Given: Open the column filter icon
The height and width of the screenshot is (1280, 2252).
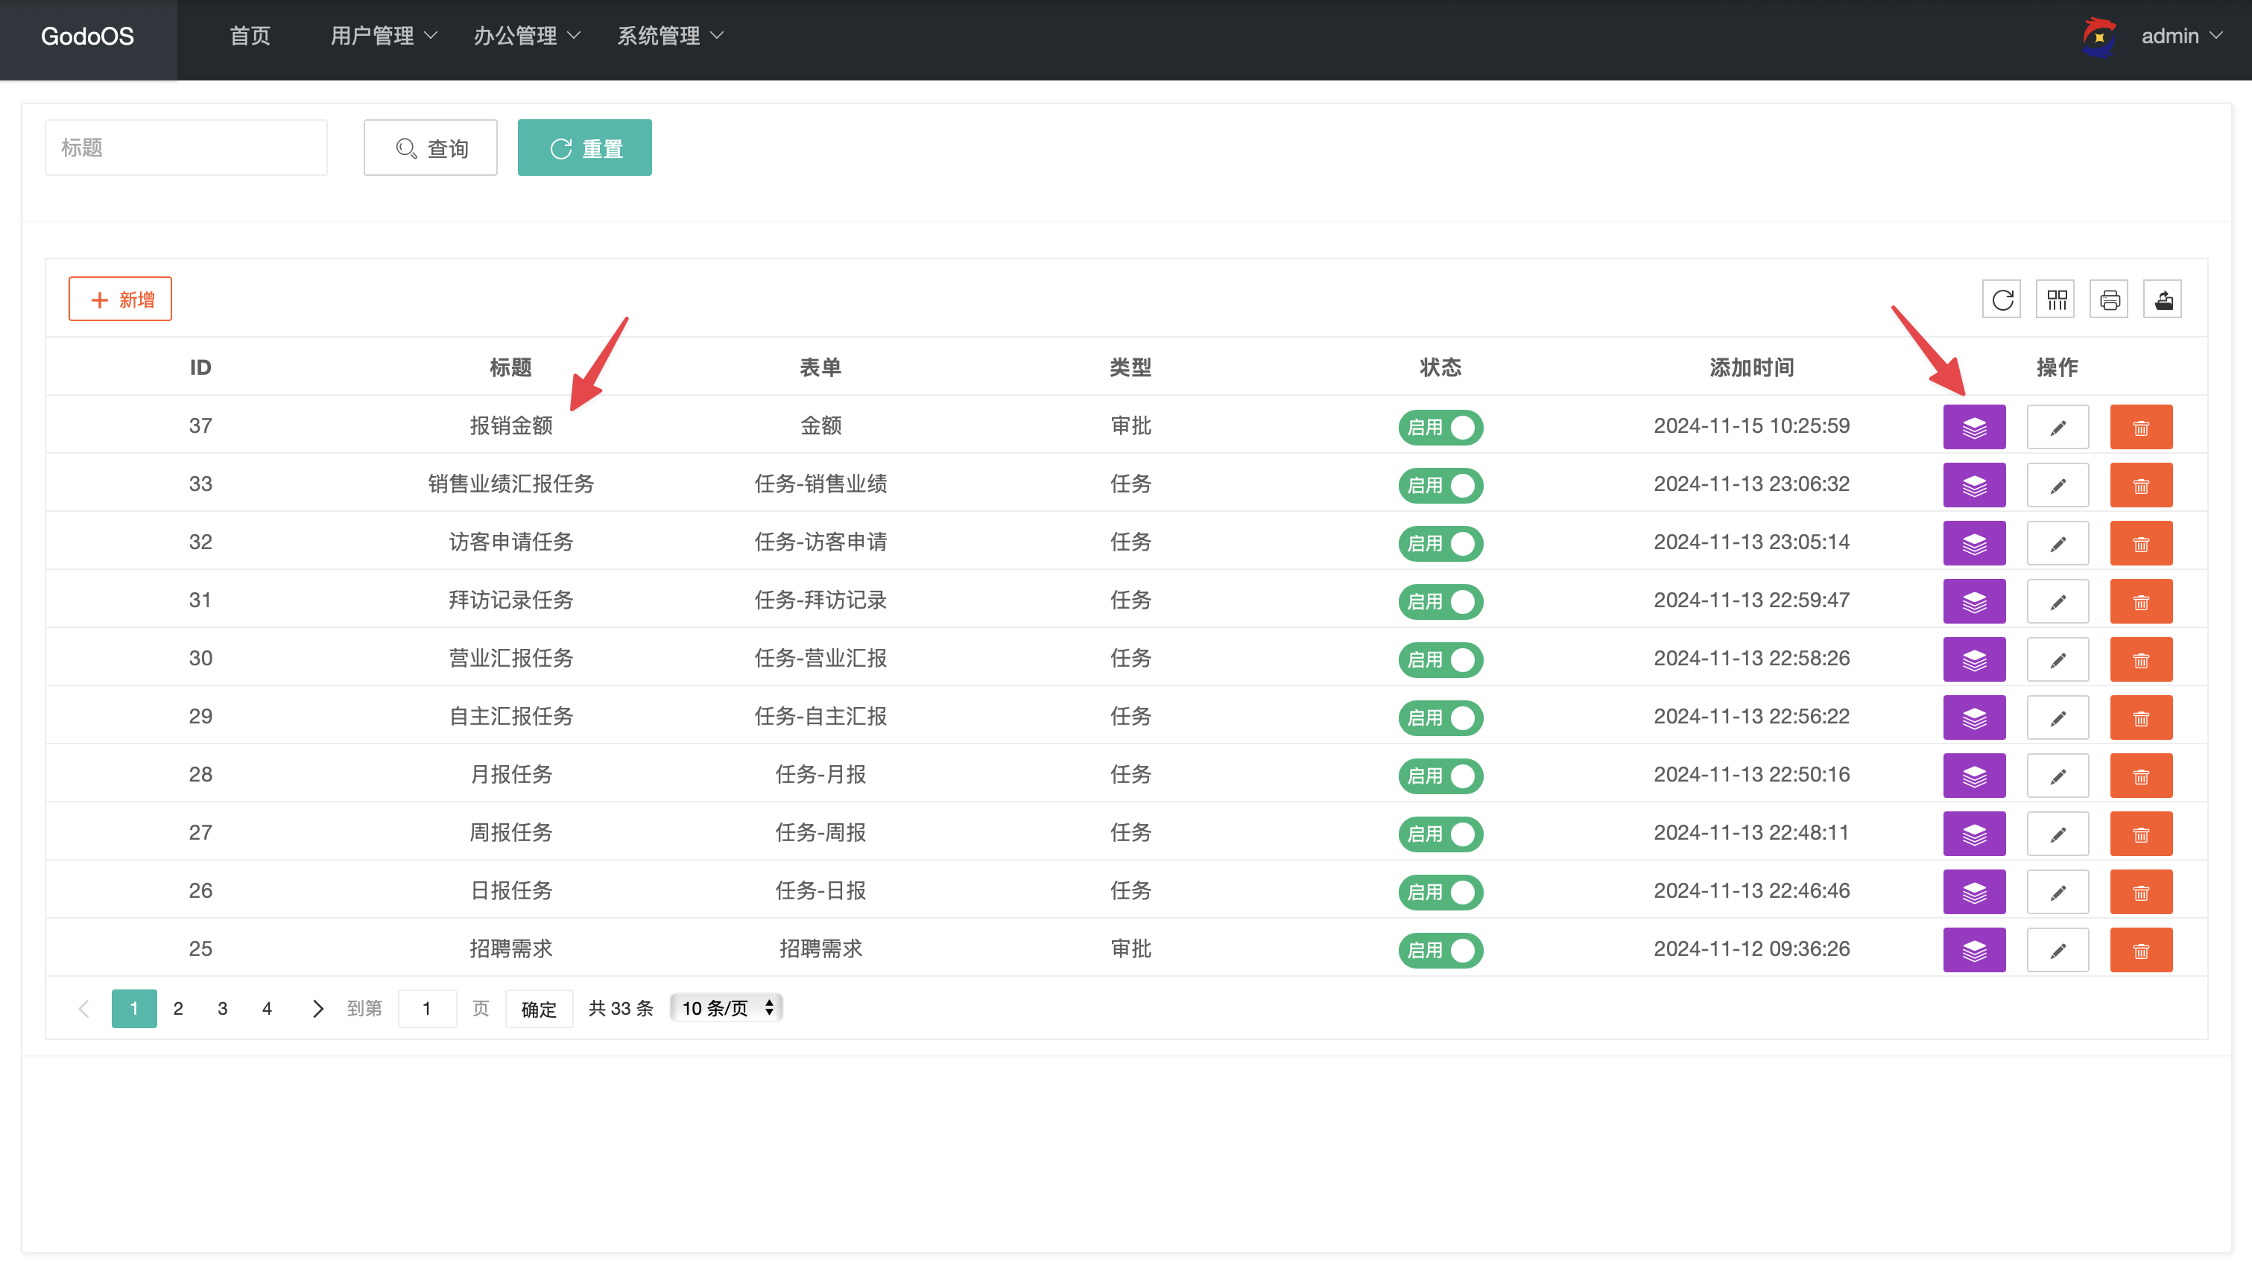Looking at the screenshot, I should 2055,300.
